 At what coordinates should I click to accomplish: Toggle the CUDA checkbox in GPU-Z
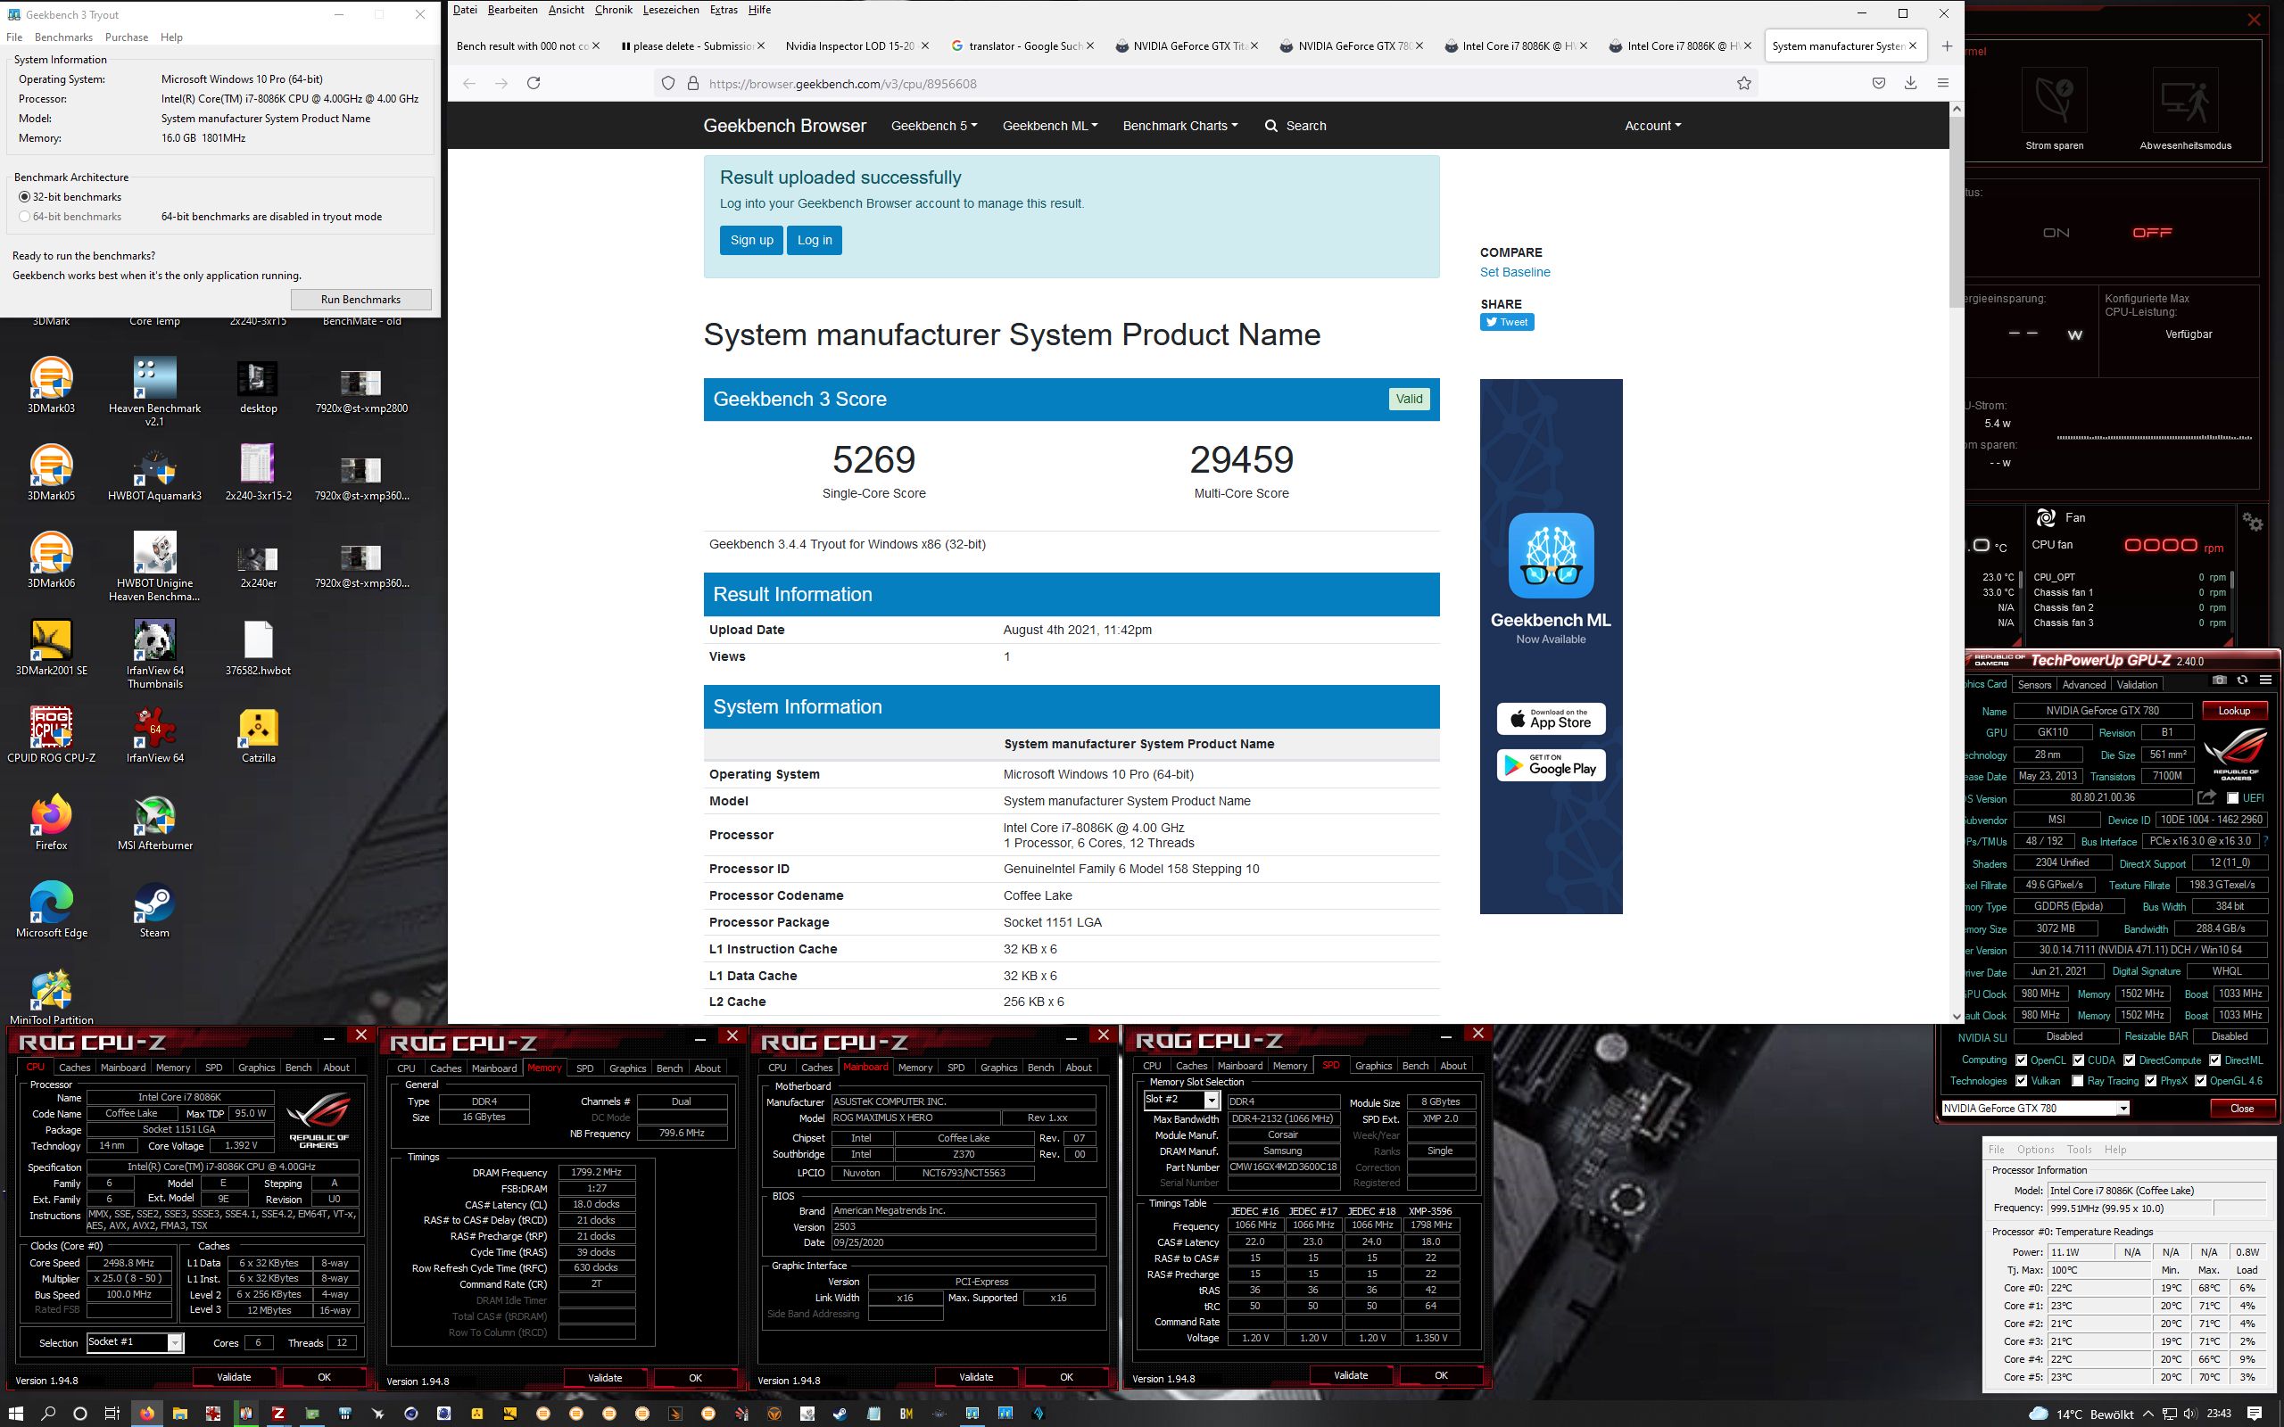pyautogui.click(x=2077, y=1060)
